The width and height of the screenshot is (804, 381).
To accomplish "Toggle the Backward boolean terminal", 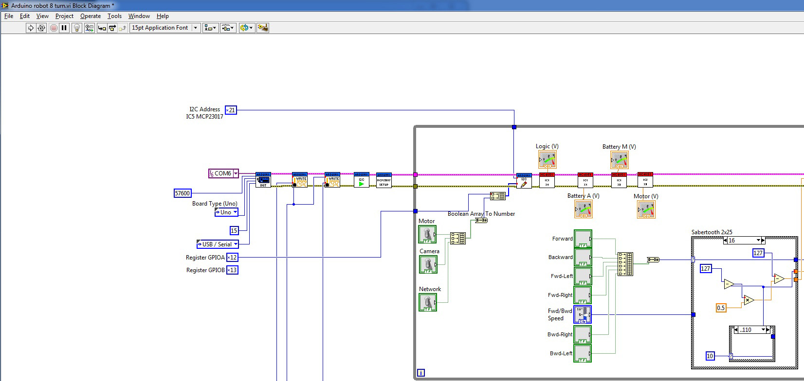I will pos(583,257).
